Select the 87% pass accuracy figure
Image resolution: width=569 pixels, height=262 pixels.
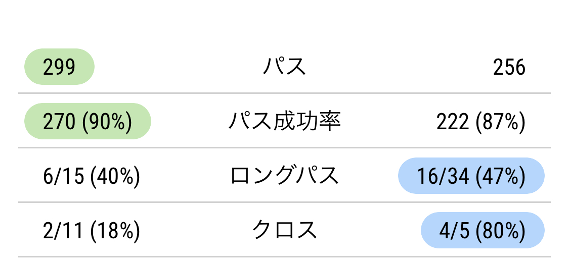500,122
